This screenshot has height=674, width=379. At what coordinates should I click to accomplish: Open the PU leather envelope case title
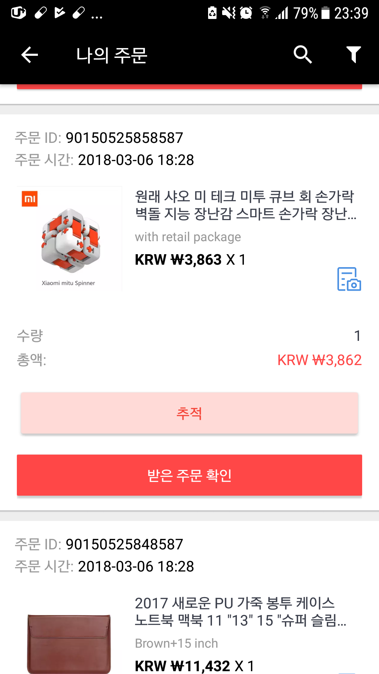coord(241,612)
